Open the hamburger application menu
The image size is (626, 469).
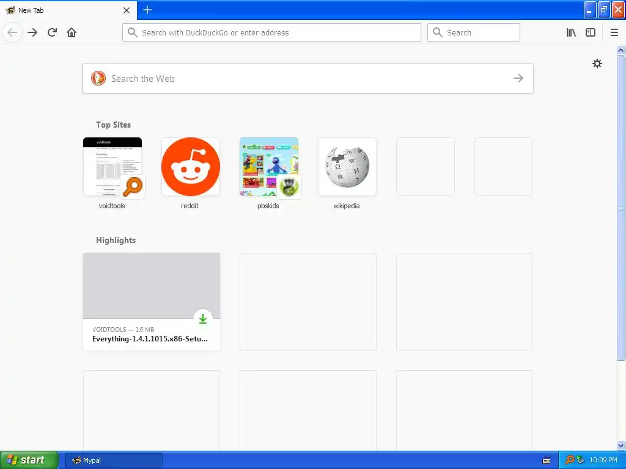point(614,33)
